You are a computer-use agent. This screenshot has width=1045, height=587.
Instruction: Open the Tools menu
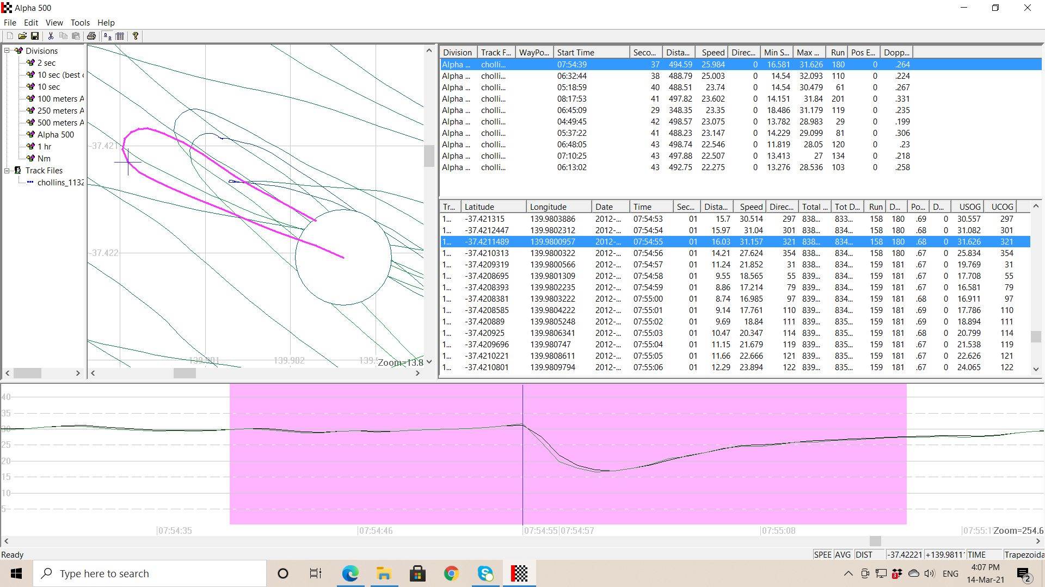click(79, 22)
